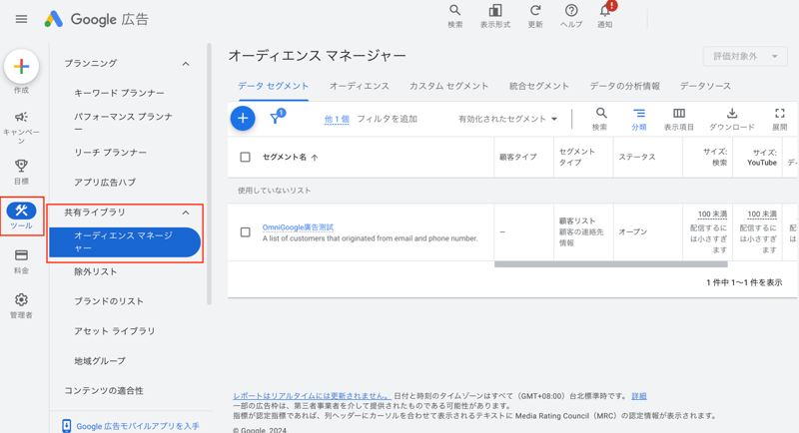The width and height of the screenshot is (799, 433).
Task: Open the 料金 billing card icon
Action: (21, 255)
